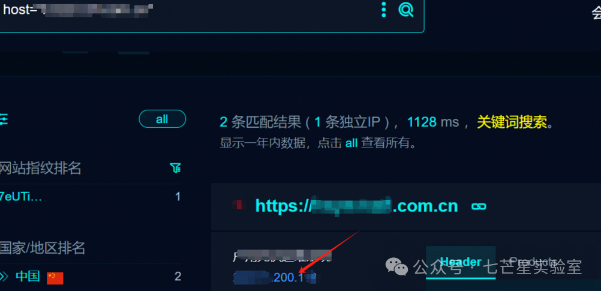The image size is (601, 291).
Task: Click the WeChat logo in the watermark
Action: [x=396, y=266]
